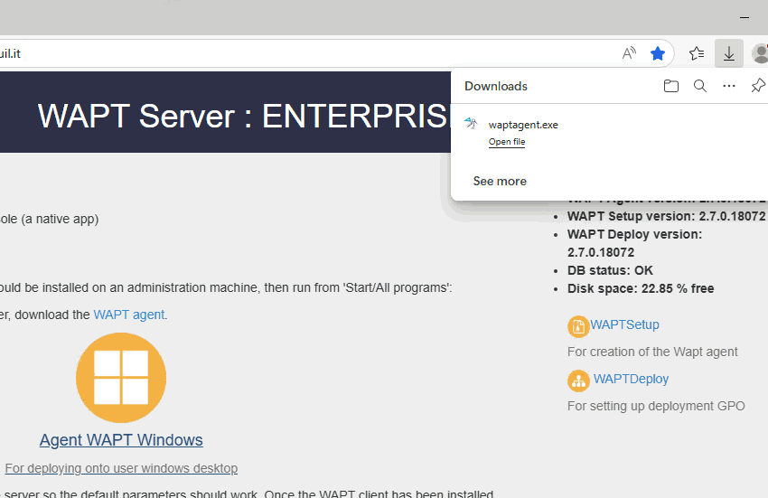
Task: Click the WAPTDeploy orange icon
Action: [x=578, y=381]
